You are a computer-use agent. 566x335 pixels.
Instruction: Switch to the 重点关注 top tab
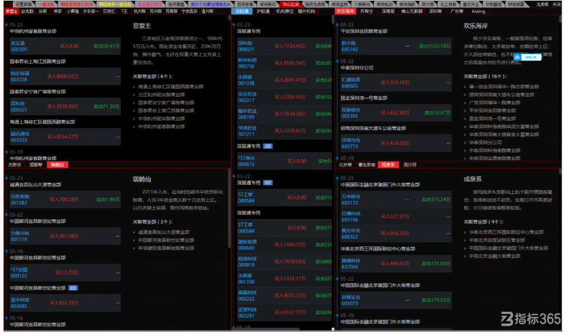click(x=471, y=4)
